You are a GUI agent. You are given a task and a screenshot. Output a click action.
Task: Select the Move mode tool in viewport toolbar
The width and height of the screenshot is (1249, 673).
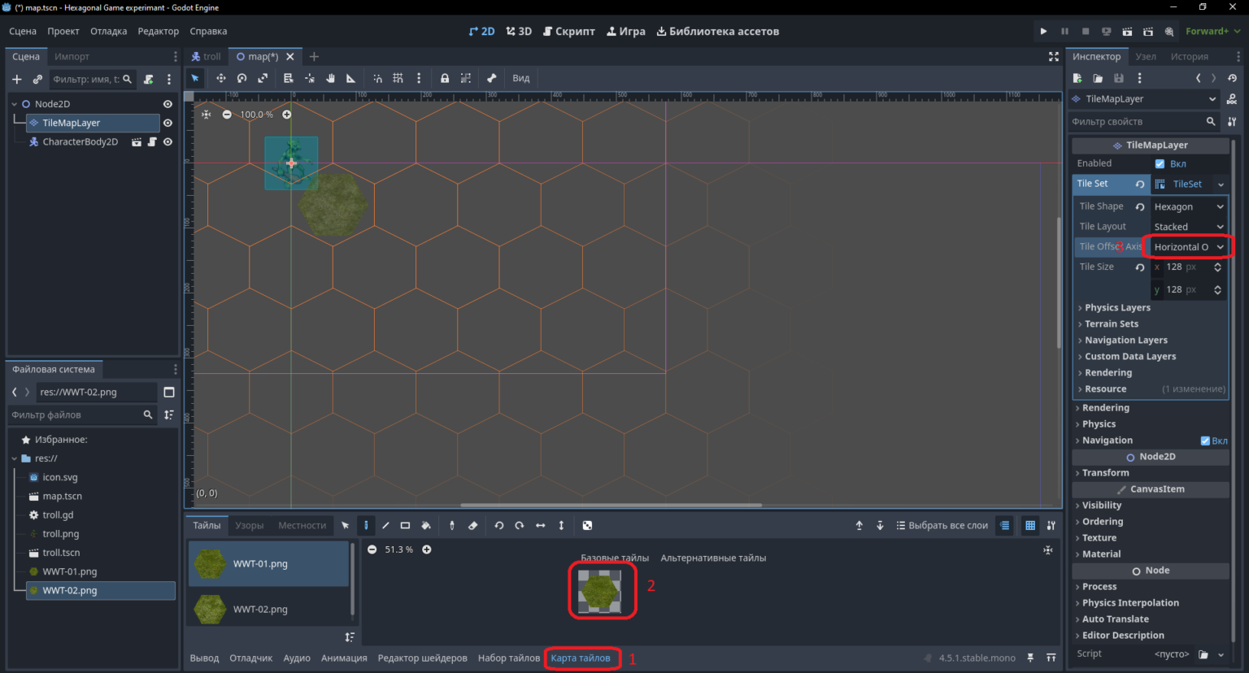pyautogui.click(x=220, y=78)
